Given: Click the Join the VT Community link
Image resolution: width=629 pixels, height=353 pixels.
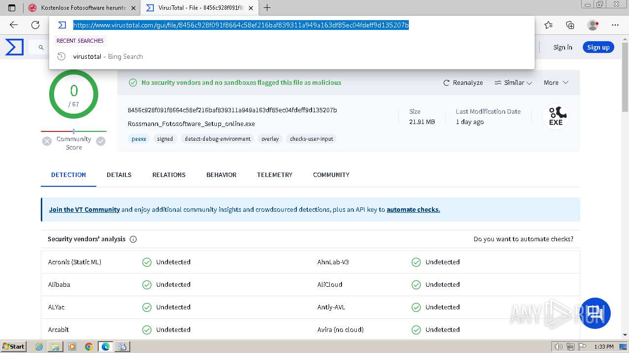Looking at the screenshot, I should click(85, 209).
